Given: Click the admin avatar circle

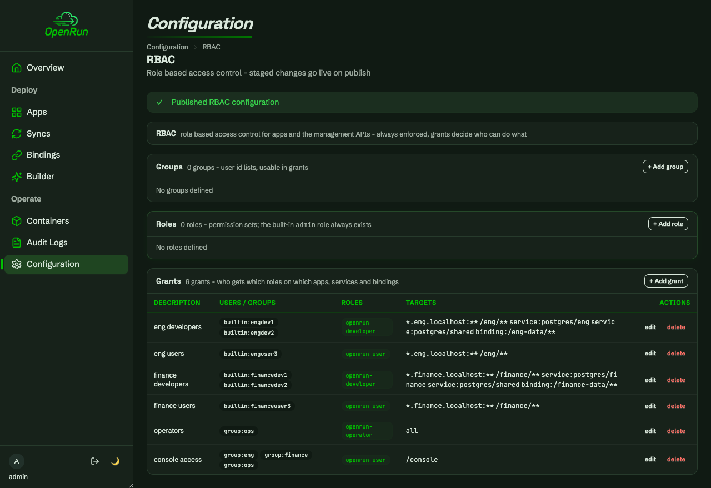Looking at the screenshot, I should 17,461.
